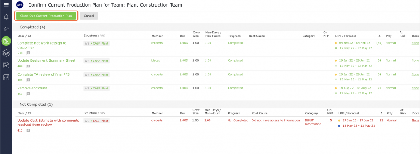Image resolution: width=420 pixels, height=154 pixels.
Task: Click CASF Plant tag on Remove enclosure row
Action: click(96, 88)
